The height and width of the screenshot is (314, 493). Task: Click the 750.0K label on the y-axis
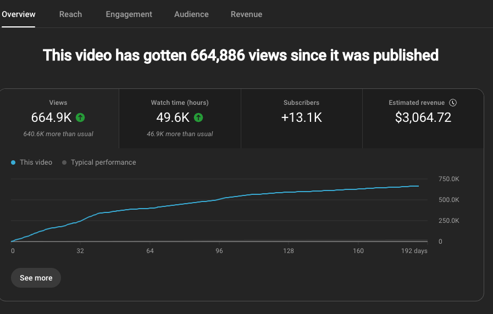[x=448, y=179]
